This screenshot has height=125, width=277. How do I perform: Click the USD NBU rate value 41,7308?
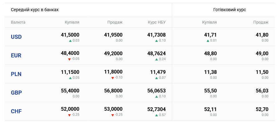tap(156, 35)
